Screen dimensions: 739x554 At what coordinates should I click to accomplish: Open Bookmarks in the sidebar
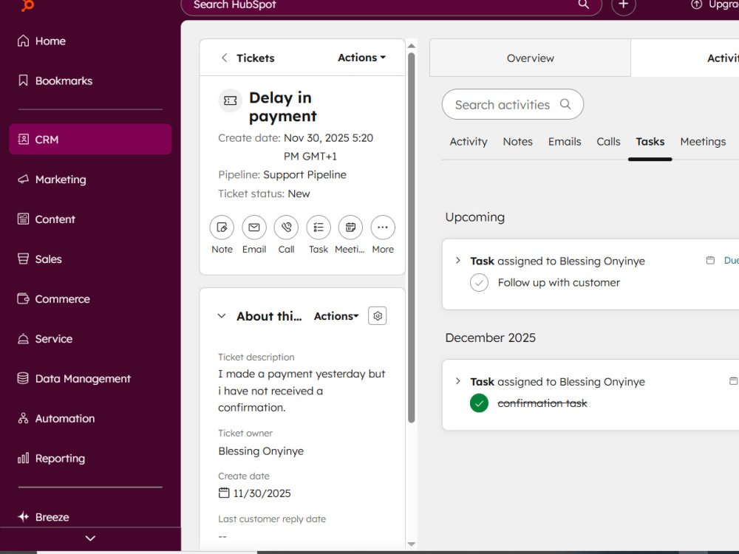(55, 81)
